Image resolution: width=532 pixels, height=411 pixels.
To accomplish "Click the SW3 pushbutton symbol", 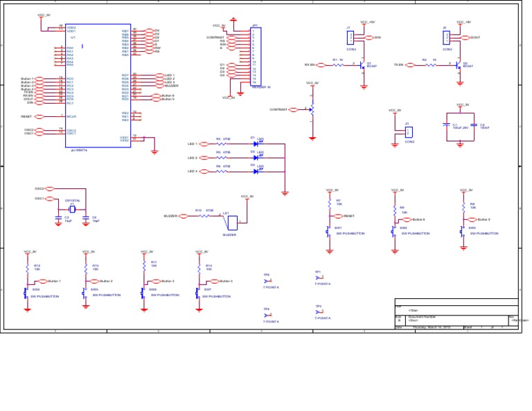I will [x=462, y=232].
